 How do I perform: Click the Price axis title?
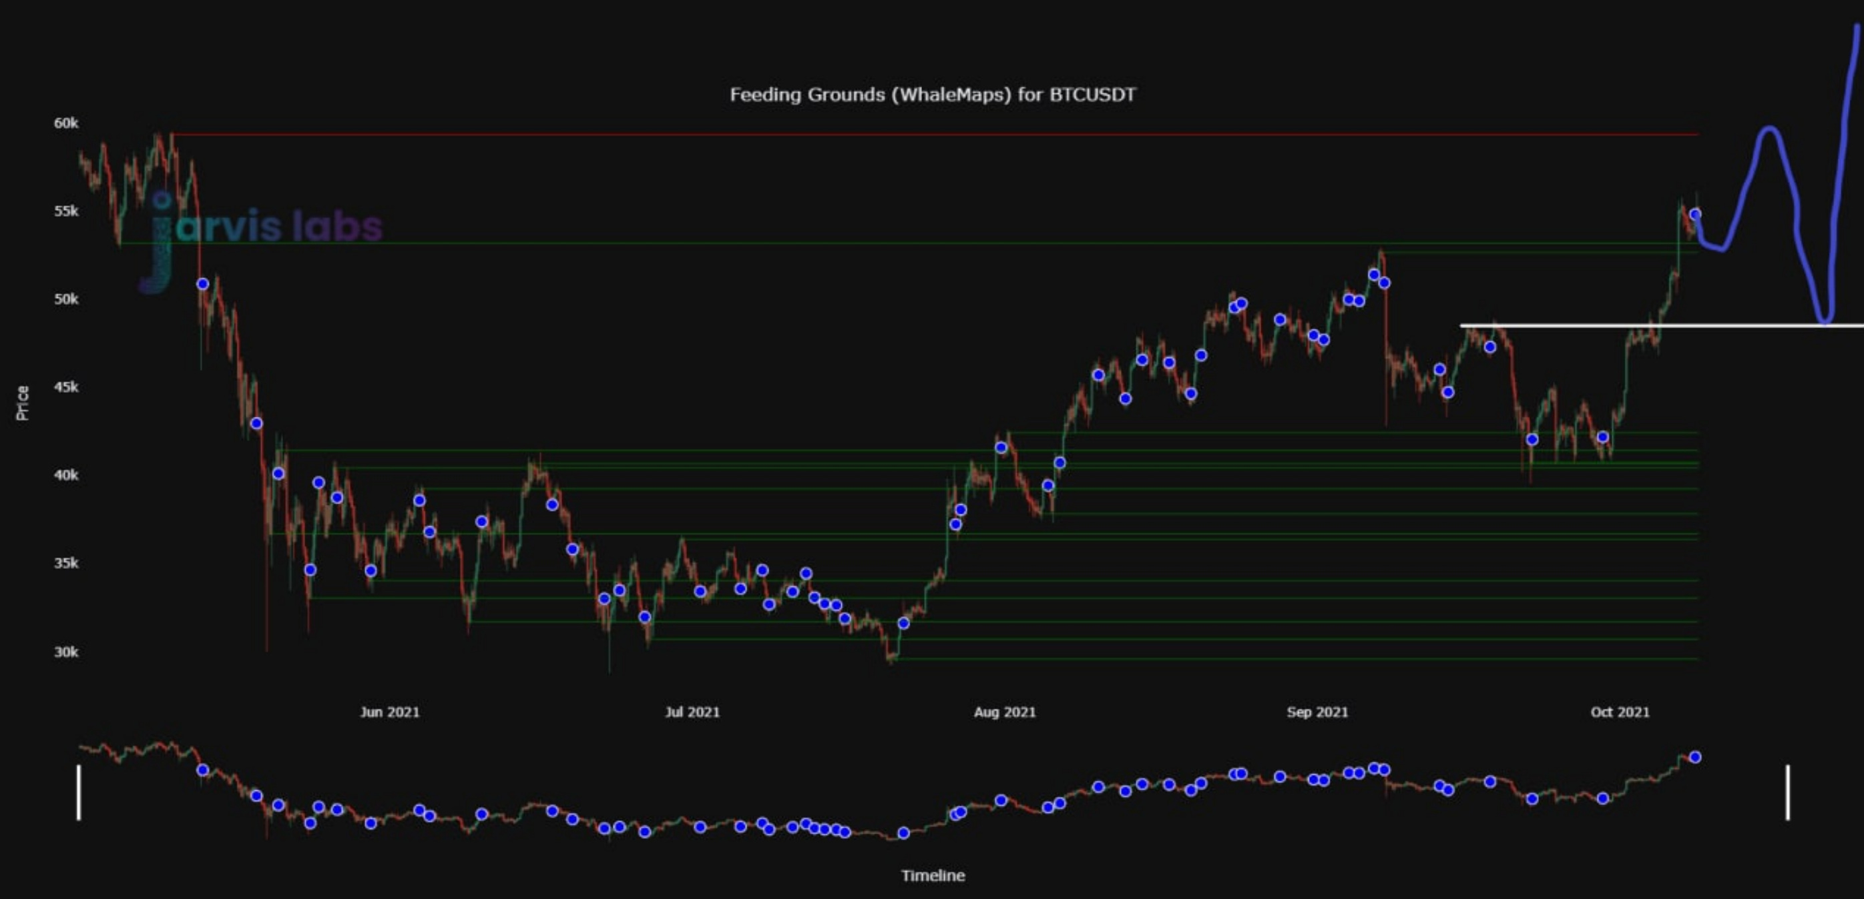tap(23, 403)
